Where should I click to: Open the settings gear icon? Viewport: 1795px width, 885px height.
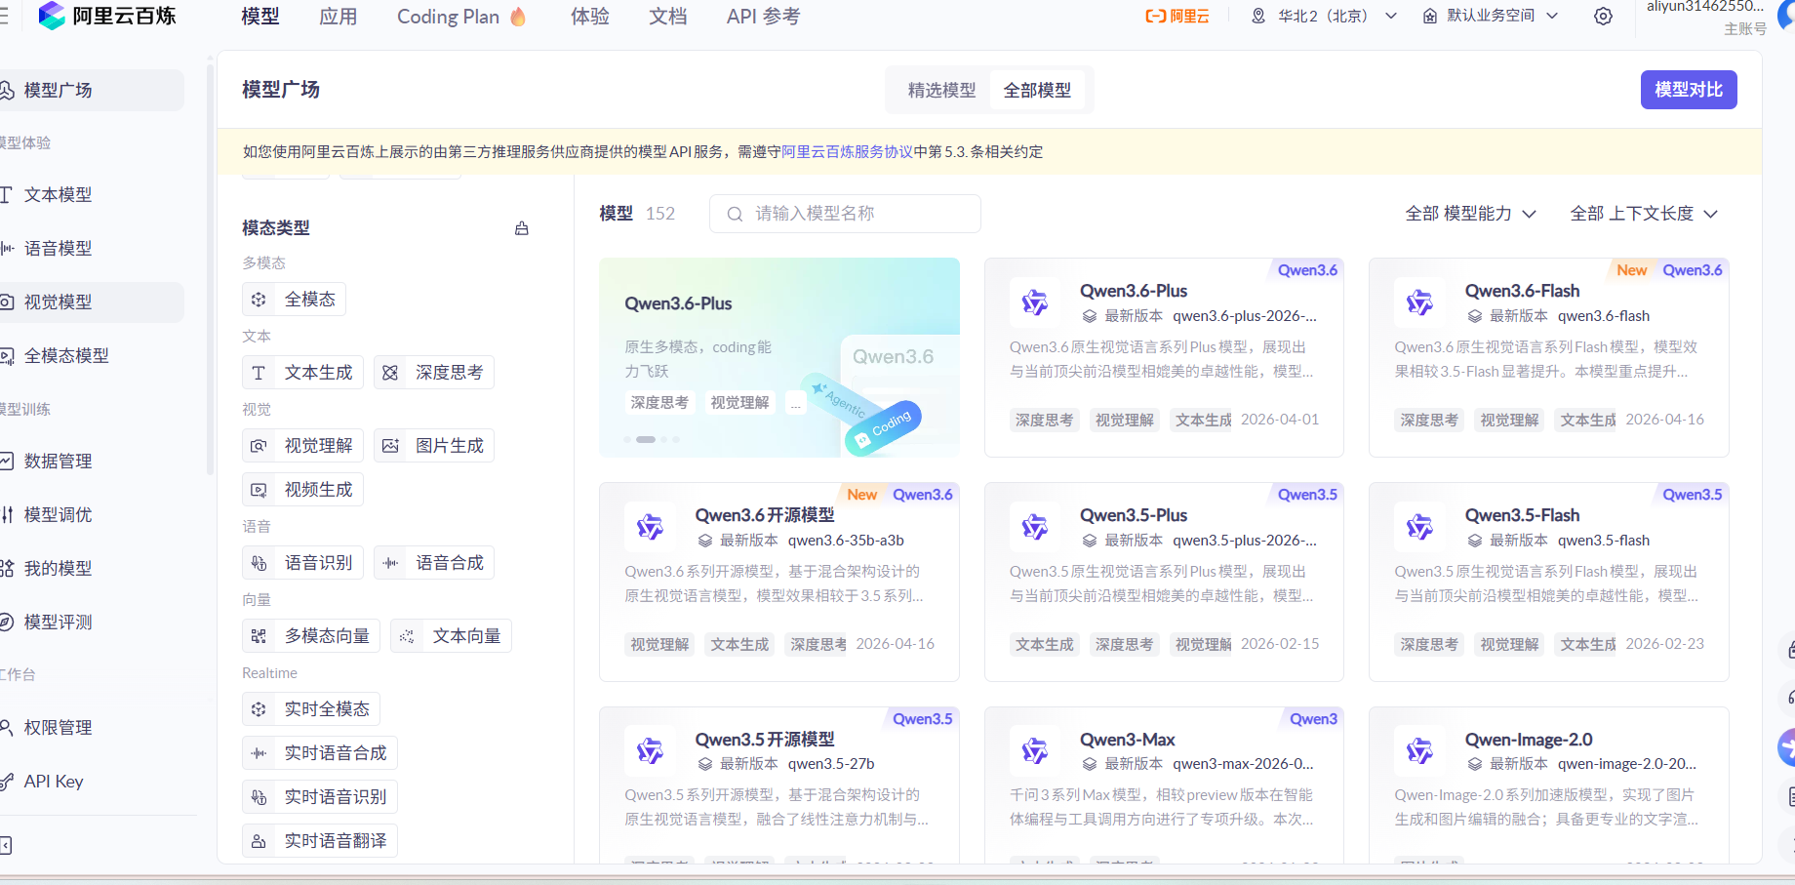coord(1603,17)
